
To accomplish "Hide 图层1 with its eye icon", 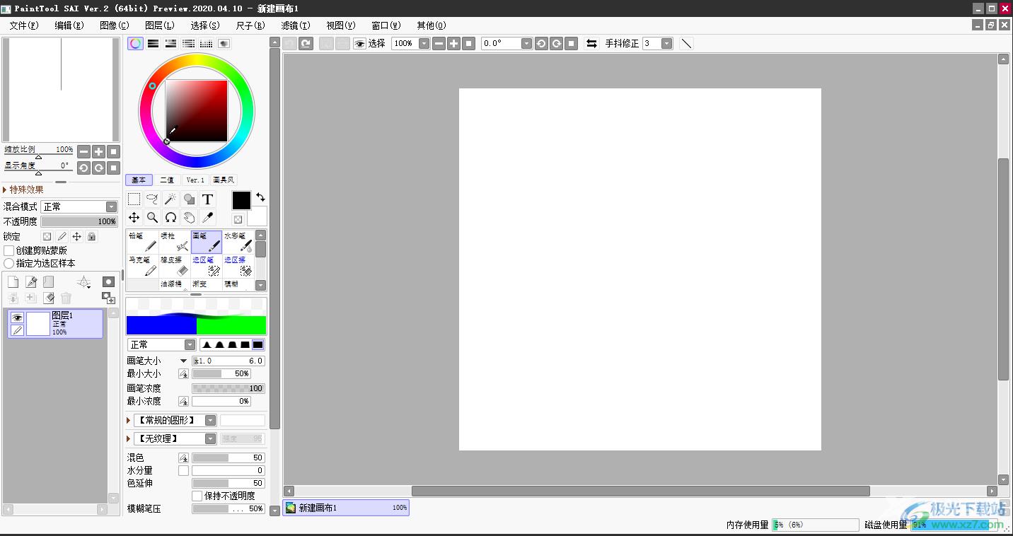I will coord(17,317).
